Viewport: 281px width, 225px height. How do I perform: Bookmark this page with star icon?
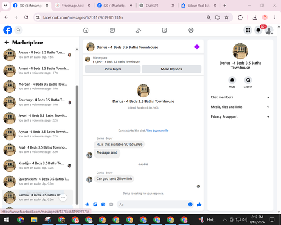[x=226, y=17]
